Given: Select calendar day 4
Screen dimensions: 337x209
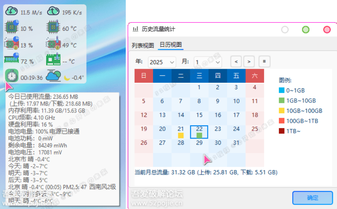Looking at the screenshot, I should pyautogui.click(x=255, y=90).
